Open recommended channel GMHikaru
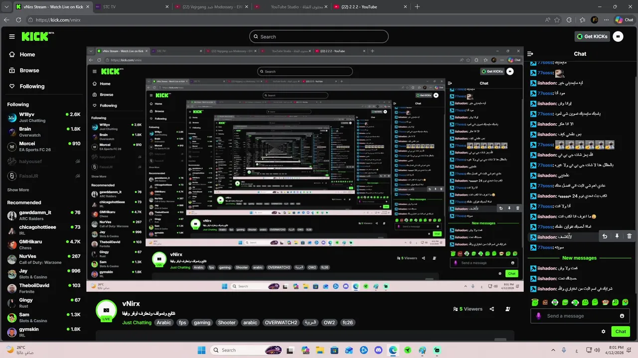Viewport: 638px width, 358px height. tap(44, 245)
